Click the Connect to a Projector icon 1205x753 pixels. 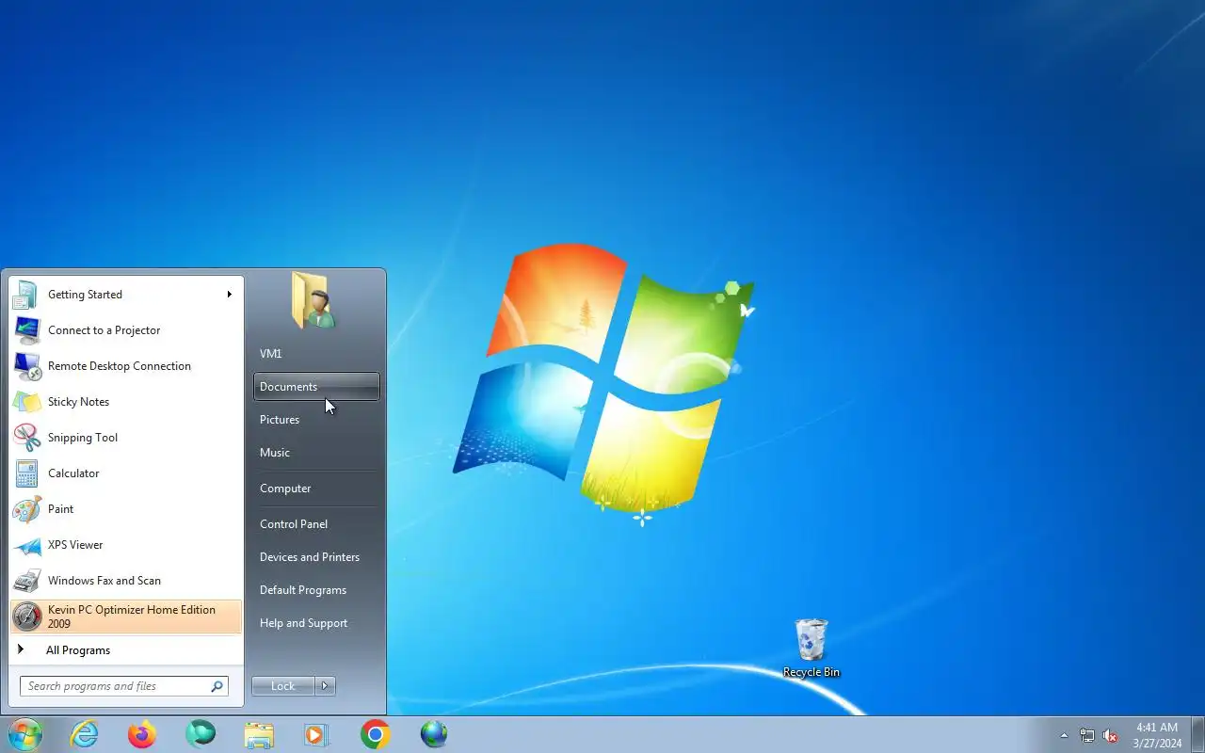pyautogui.click(x=26, y=330)
